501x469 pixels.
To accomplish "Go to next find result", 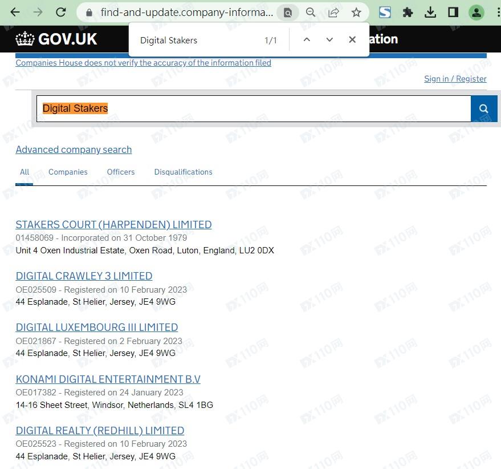I will pyautogui.click(x=329, y=40).
